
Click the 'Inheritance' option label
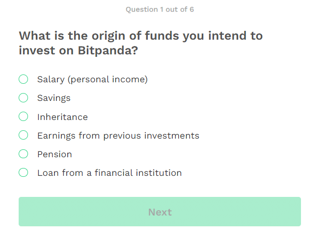[x=62, y=117]
